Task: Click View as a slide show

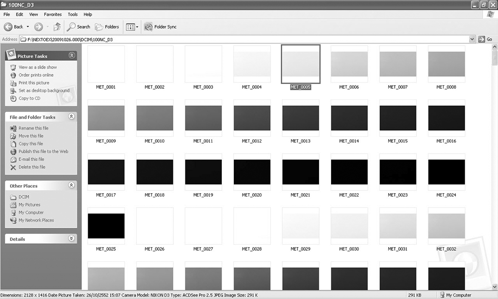Action: click(x=37, y=67)
